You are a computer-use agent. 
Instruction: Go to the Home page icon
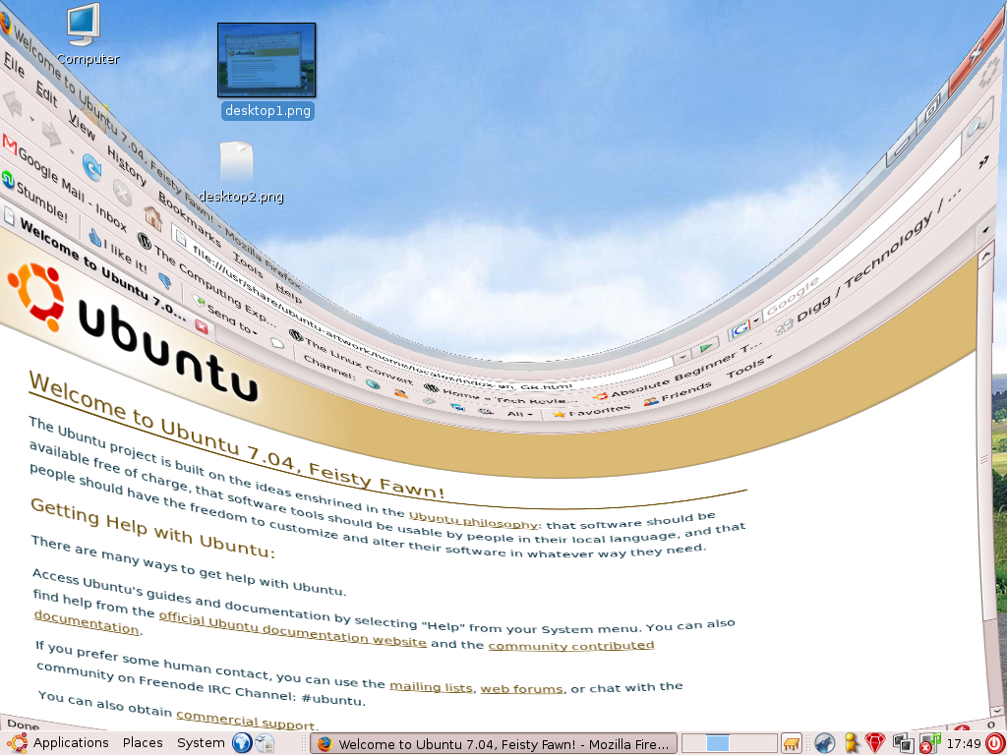(152, 217)
